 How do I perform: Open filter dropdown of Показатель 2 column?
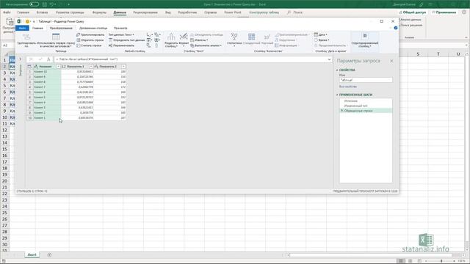pos(123,67)
